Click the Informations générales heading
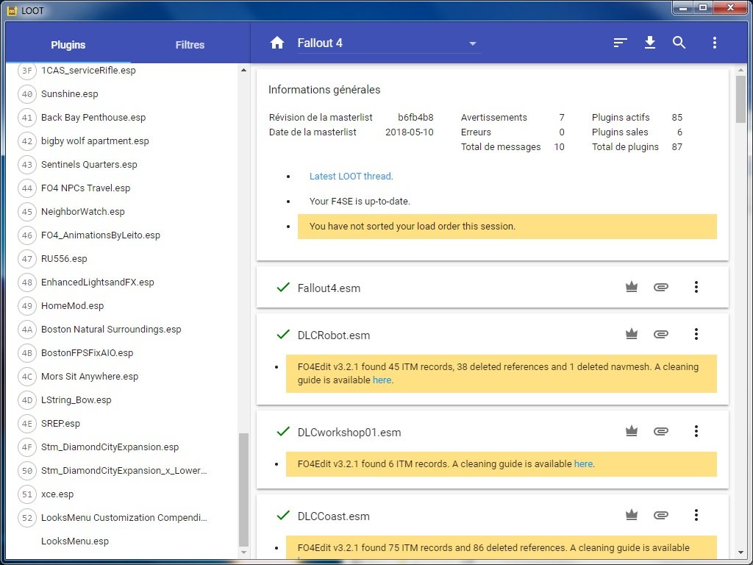Screen dimensions: 753x565 pos(324,90)
